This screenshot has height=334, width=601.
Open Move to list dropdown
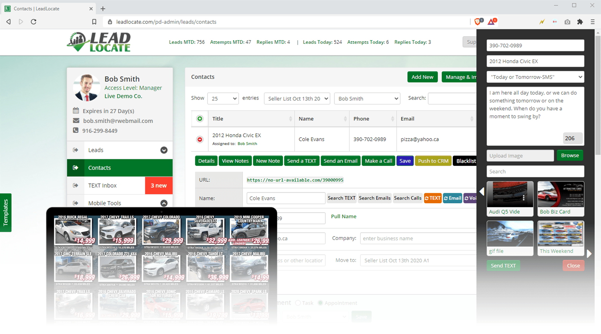(418, 260)
